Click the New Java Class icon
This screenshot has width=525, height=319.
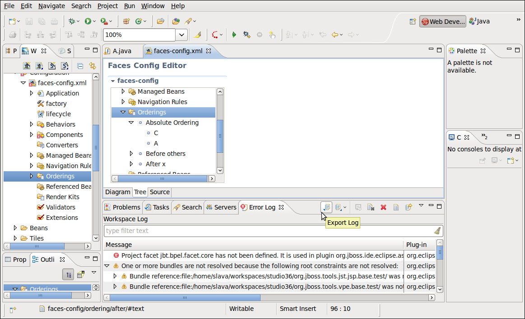pos(139,21)
